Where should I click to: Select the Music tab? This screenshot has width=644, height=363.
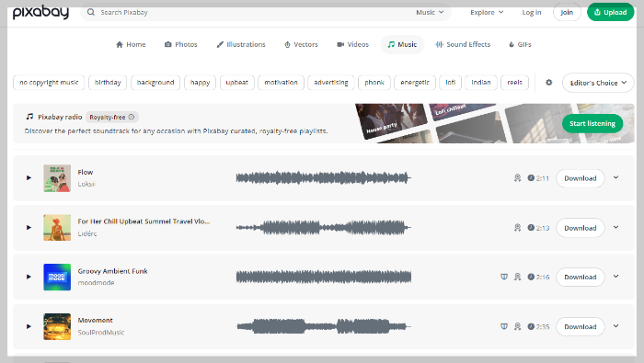pos(403,44)
